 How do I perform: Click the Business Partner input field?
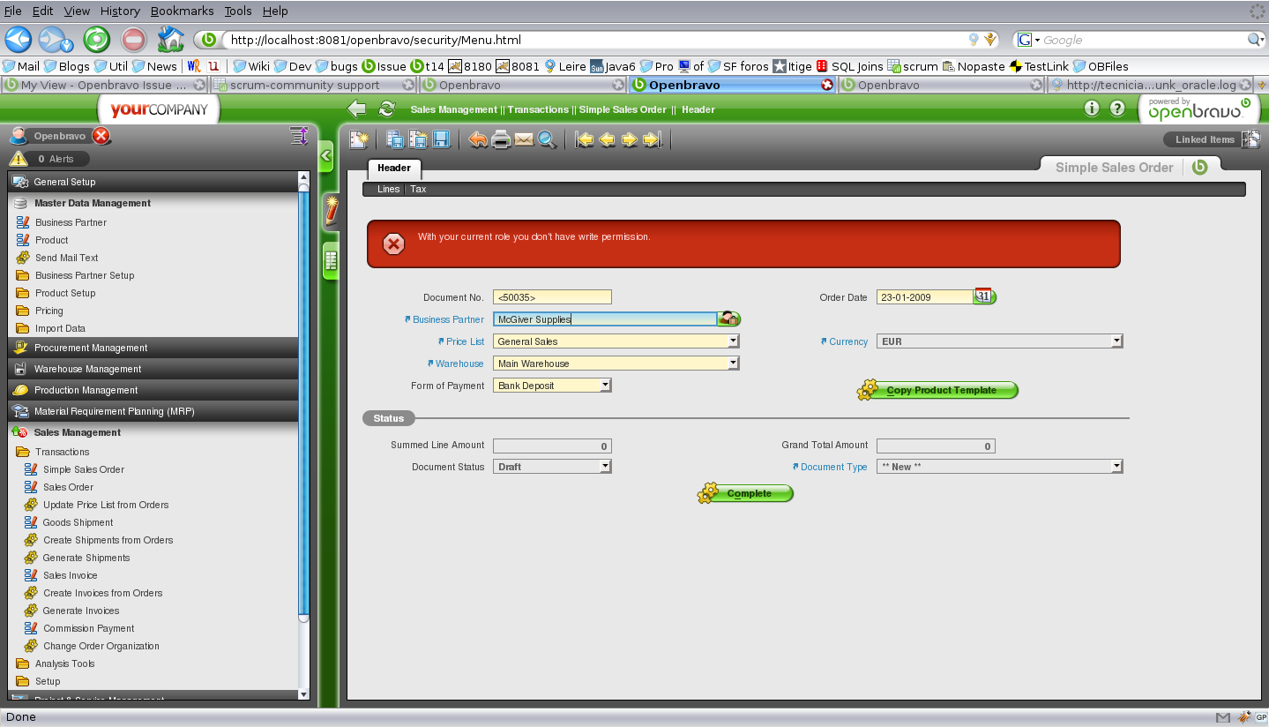pyautogui.click(x=604, y=319)
